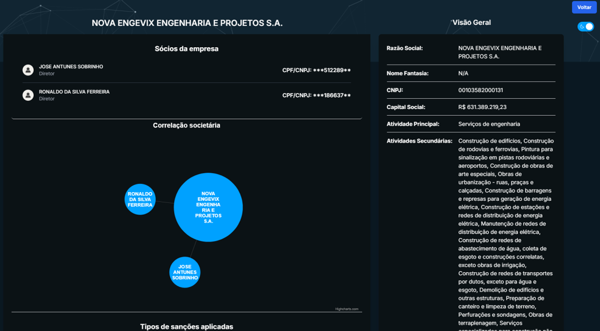600x331 pixels.
Task: Click the Sócios da empresa heading
Action: [x=187, y=49]
